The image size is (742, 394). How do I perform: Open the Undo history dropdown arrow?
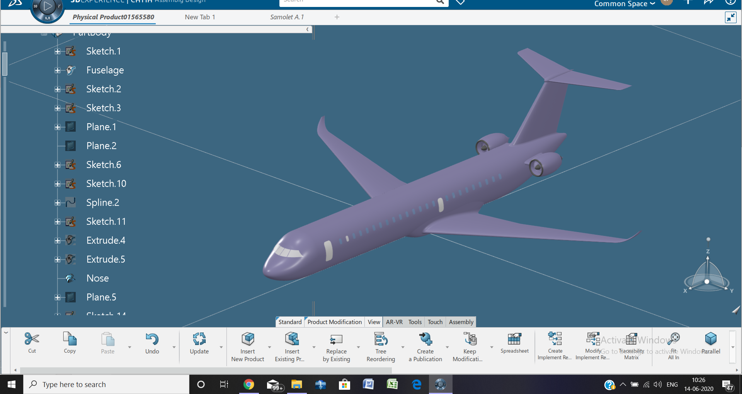click(174, 347)
